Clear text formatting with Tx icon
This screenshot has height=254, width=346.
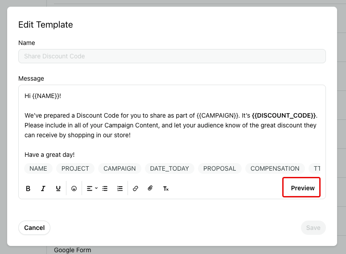[166, 188]
